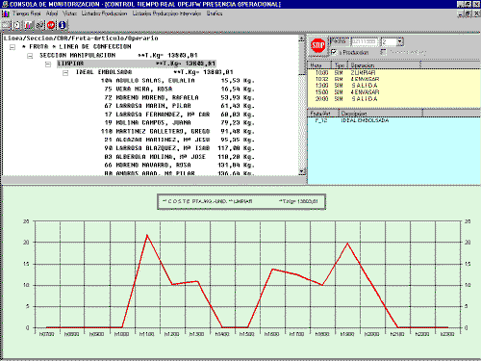Screen dimensions: 481x361
Task: Click the chart peak at h1100
Action: 147,235
